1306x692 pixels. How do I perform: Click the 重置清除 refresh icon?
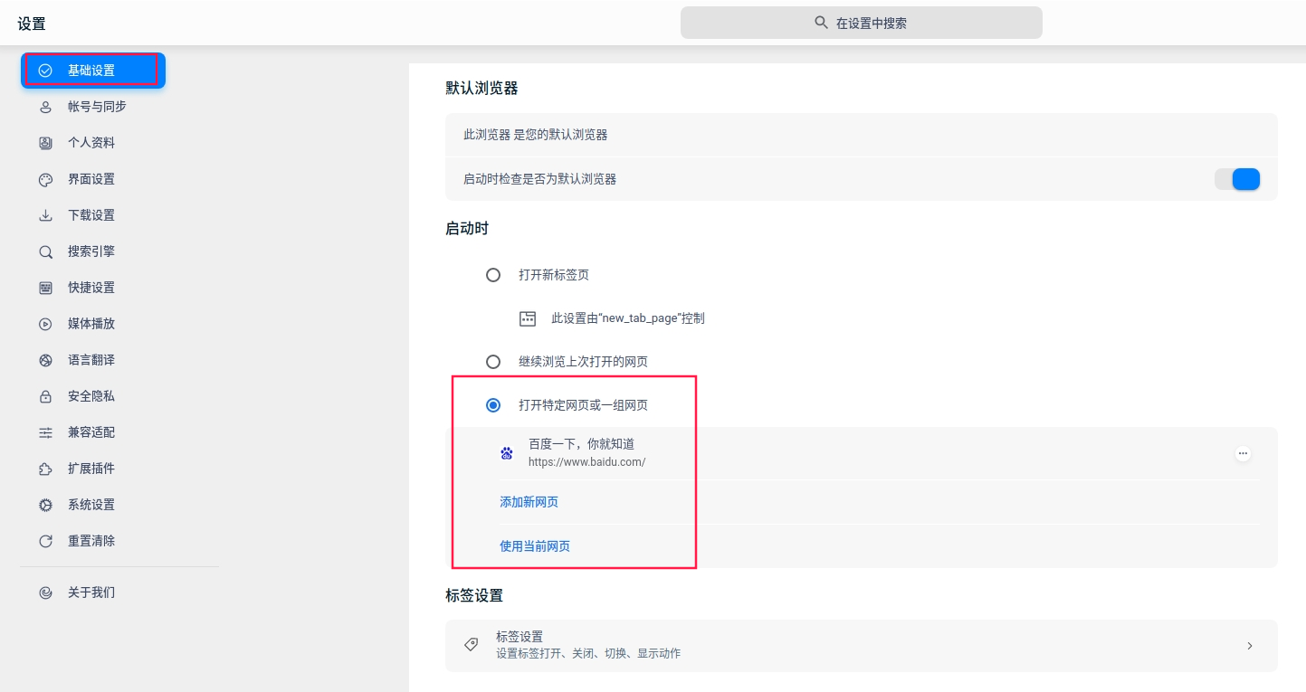tap(45, 541)
